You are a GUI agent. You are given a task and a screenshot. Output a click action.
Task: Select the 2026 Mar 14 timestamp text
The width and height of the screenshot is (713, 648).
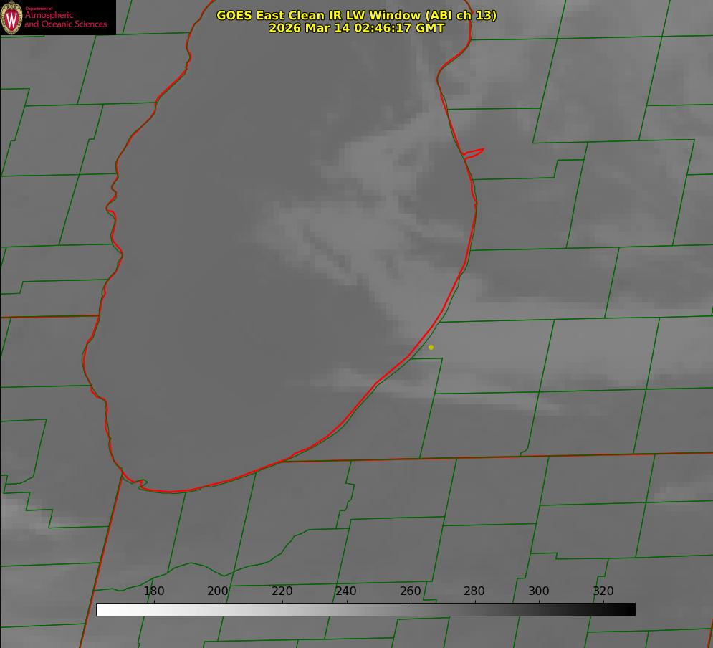pyautogui.click(x=356, y=28)
